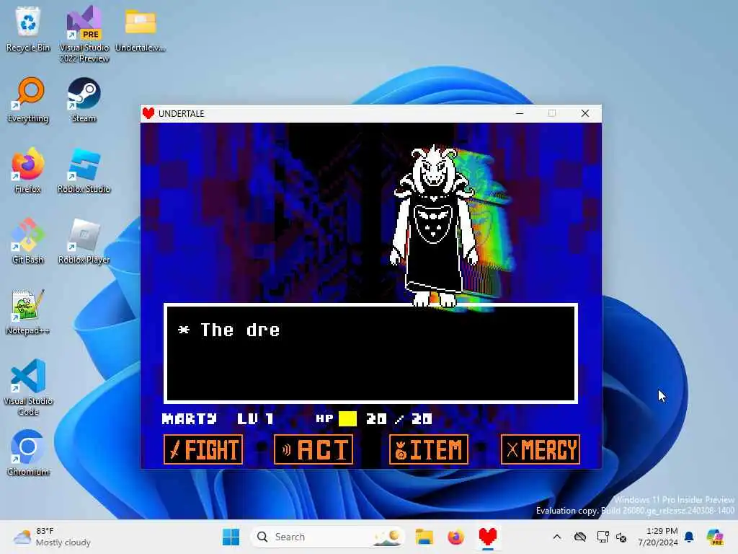
Task: Open the Windows Start menu
Action: click(231, 537)
